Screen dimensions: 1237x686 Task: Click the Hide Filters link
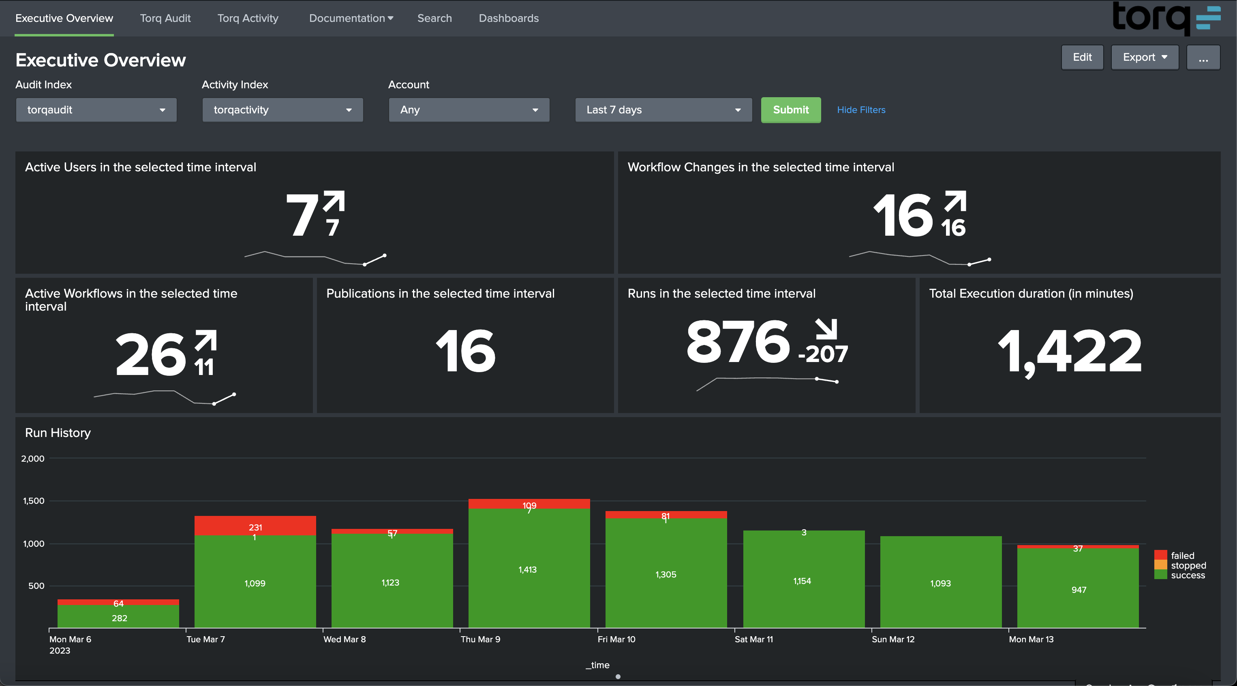click(861, 110)
